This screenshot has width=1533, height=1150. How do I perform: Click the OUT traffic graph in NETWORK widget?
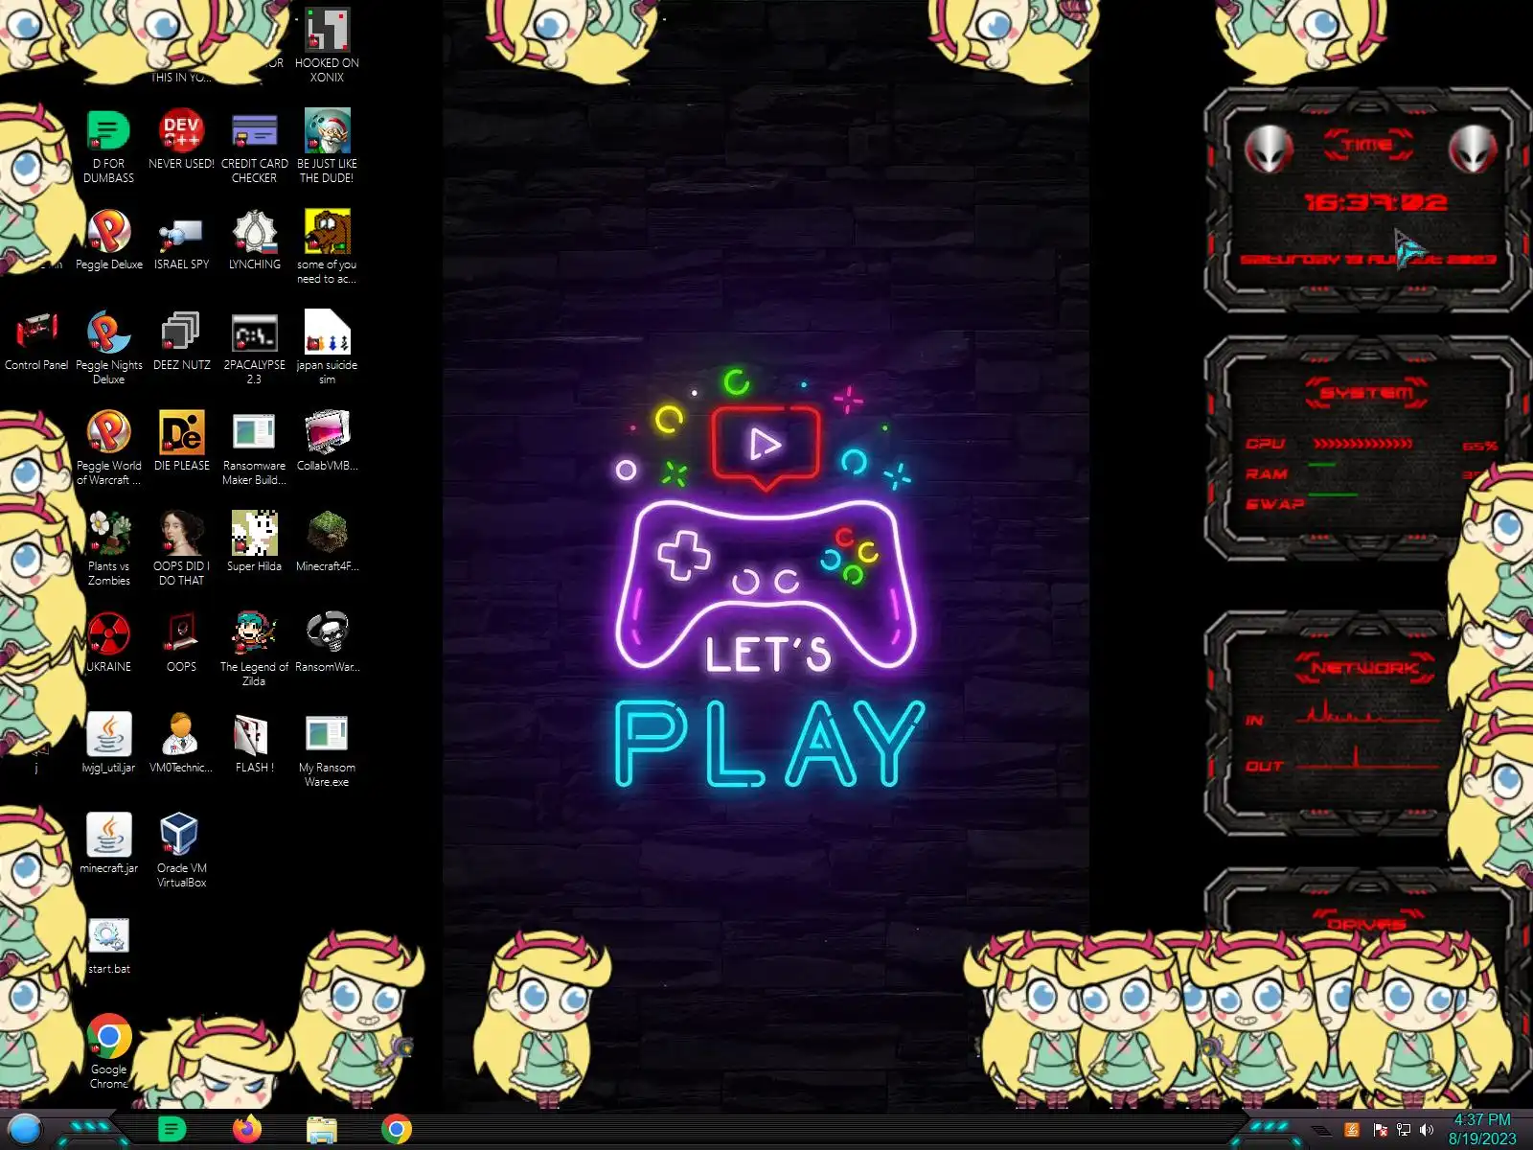(x=1368, y=757)
